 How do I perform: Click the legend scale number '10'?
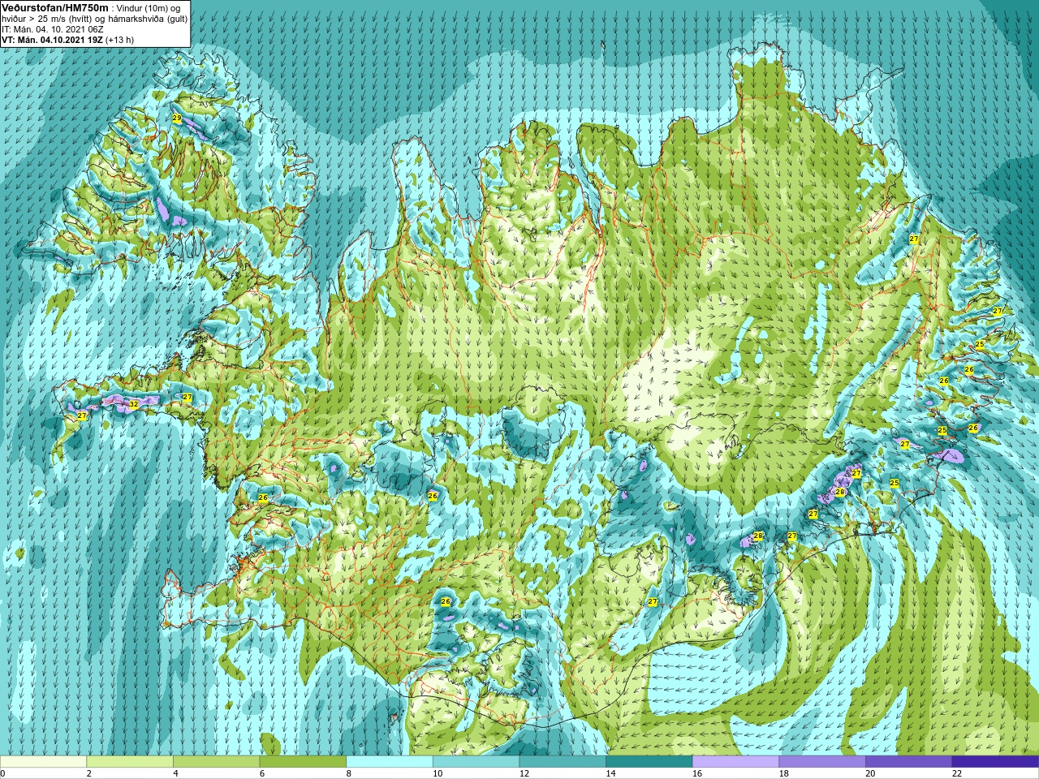tap(438, 773)
